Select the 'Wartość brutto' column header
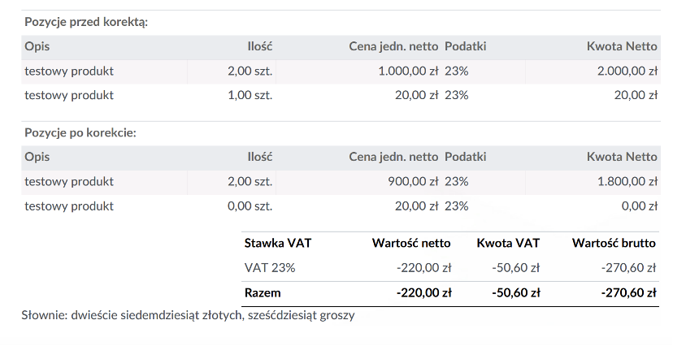The width and height of the screenshot is (673, 346). click(614, 244)
